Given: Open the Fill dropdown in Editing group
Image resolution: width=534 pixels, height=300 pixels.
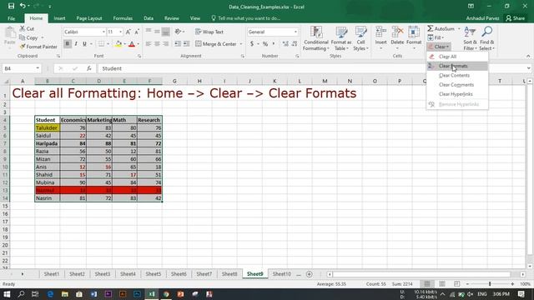Looking at the screenshot, I should [436, 37].
